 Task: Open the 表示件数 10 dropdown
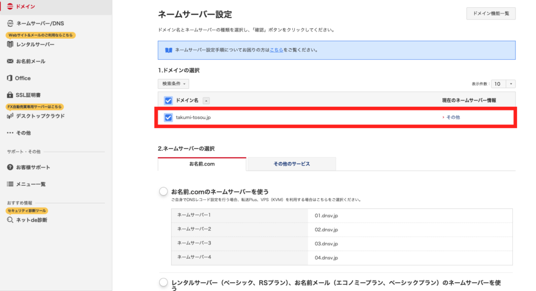(503, 84)
